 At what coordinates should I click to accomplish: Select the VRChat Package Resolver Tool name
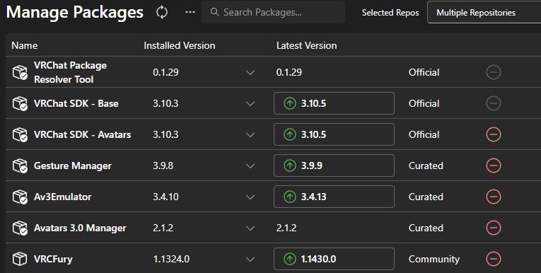pos(71,72)
